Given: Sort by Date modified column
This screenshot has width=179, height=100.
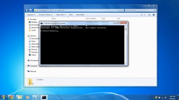Looking at the screenshot, I should tap(91, 19).
